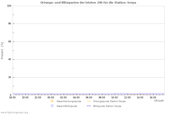Click the 00:00 time axis tick

tap(51, 97)
